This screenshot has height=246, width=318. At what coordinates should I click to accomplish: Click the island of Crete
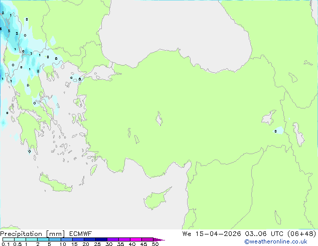tap(55, 183)
